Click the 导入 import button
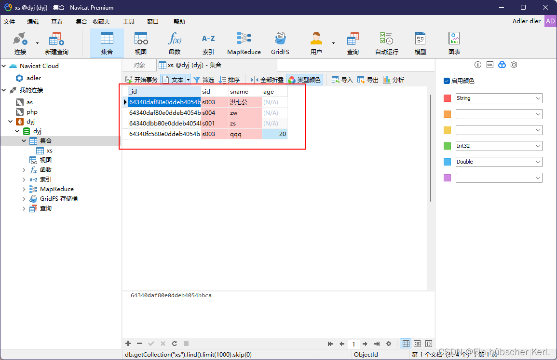 342,80
